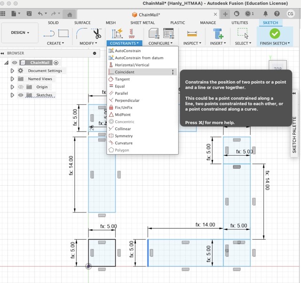Open the SKETCH PALETTE side panel
Image resolution: width=301 pixels, height=283 pixels.
[x=295, y=134]
